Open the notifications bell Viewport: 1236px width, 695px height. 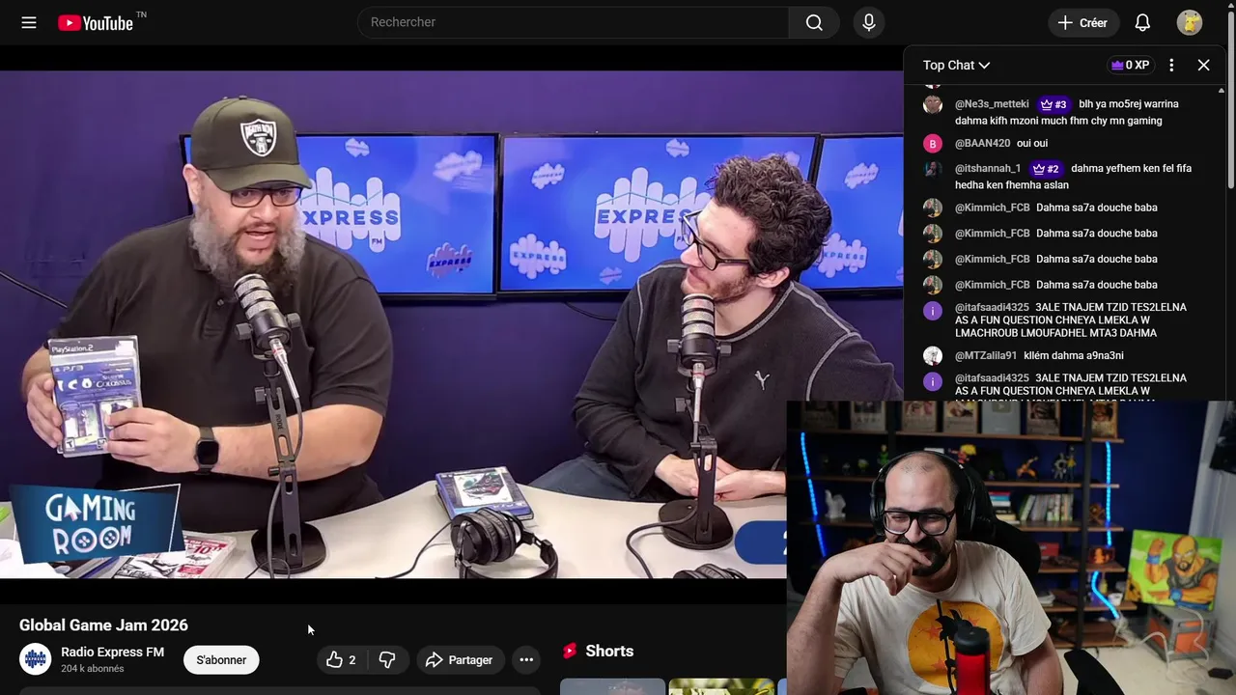coord(1142,22)
